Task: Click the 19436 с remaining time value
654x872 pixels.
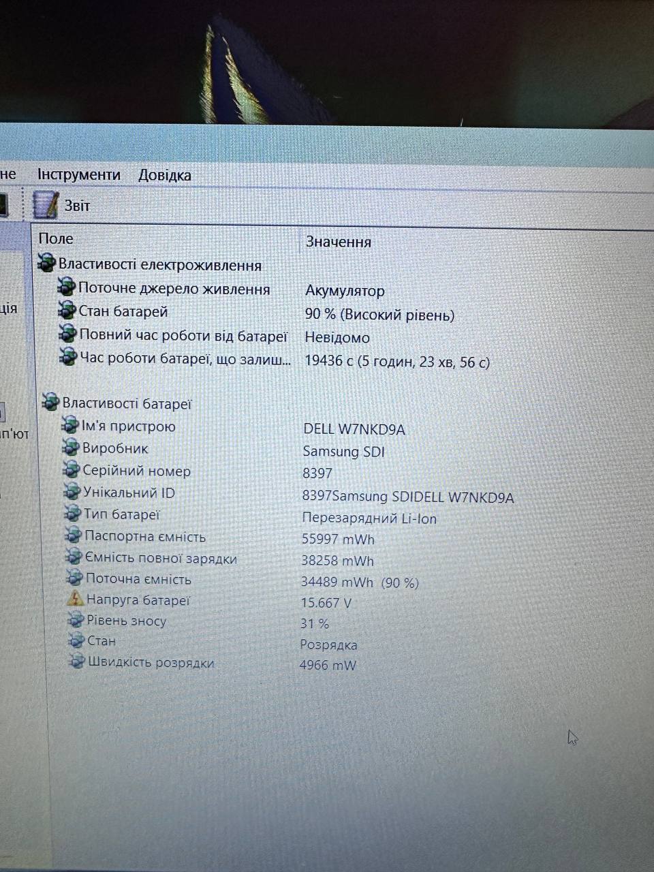Action: coord(397,361)
